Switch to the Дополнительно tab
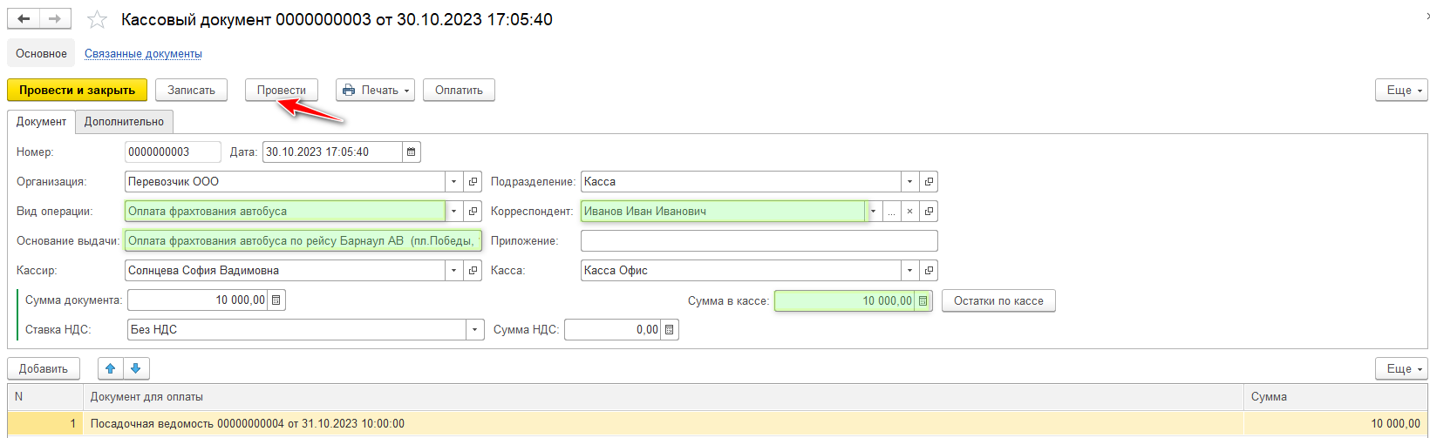 coord(124,122)
